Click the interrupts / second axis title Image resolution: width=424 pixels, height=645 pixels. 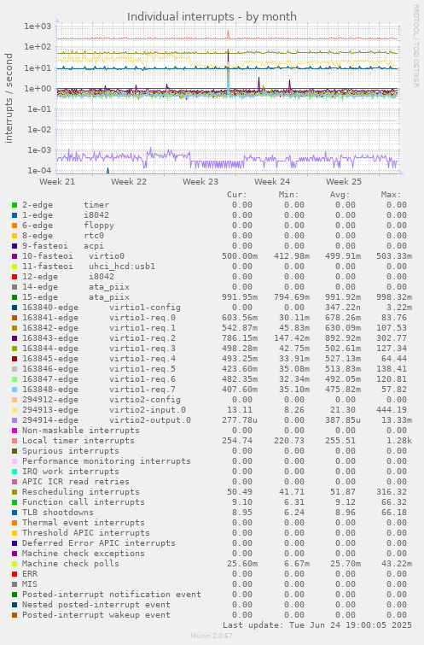[x=9, y=98]
